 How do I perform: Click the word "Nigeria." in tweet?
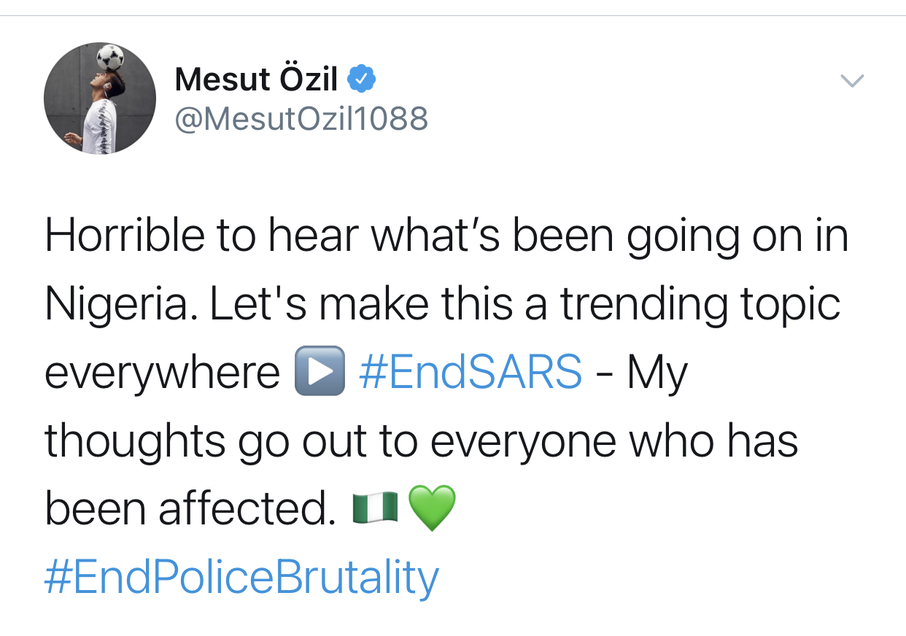click(x=120, y=304)
